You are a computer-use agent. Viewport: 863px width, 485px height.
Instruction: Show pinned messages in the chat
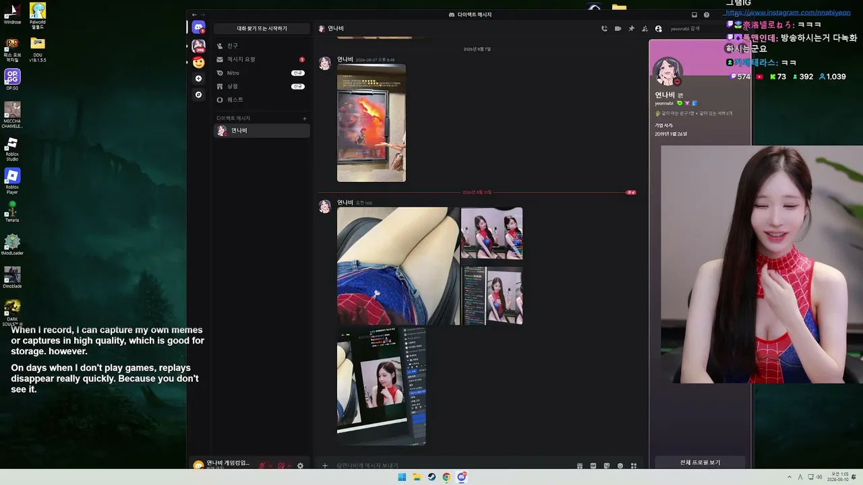pyautogui.click(x=631, y=29)
